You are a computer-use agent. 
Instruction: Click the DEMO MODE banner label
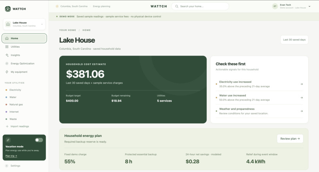point(67,17)
